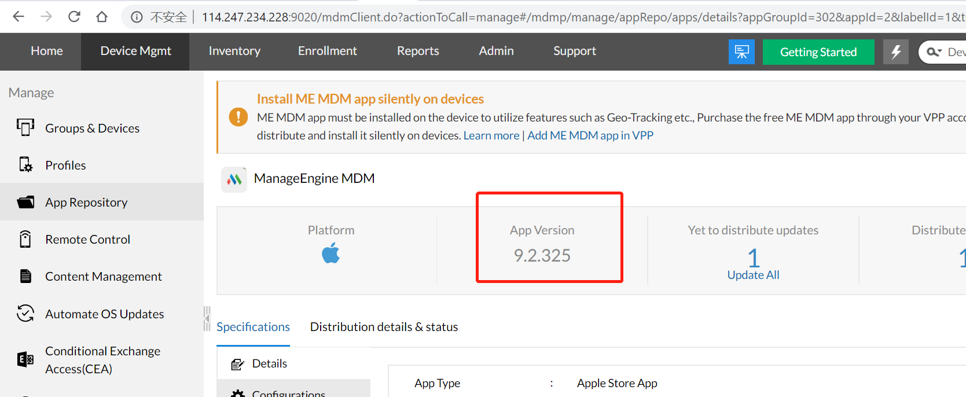Viewport: 966px width, 397px height.
Task: Open the Admin menu
Action: 496,51
